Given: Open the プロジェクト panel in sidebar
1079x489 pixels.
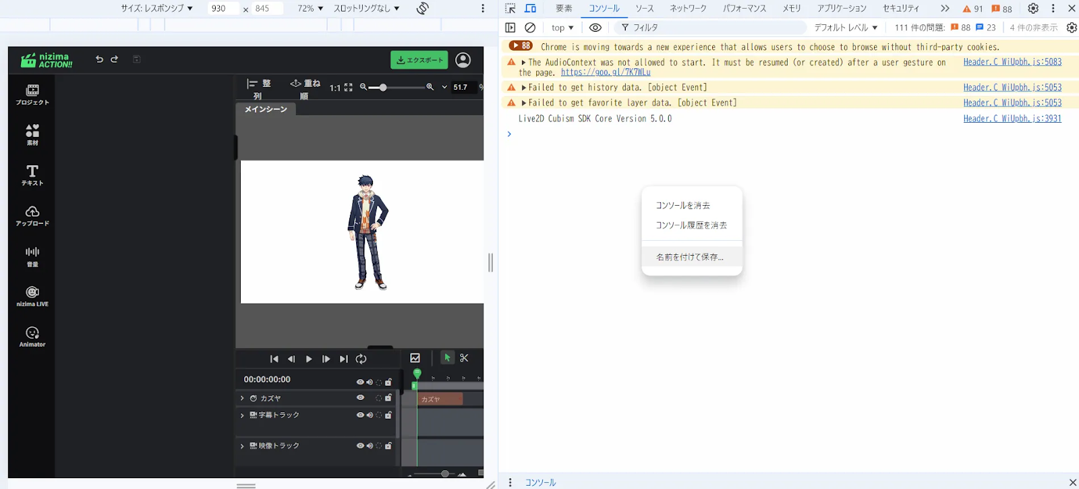Looking at the screenshot, I should (32, 94).
